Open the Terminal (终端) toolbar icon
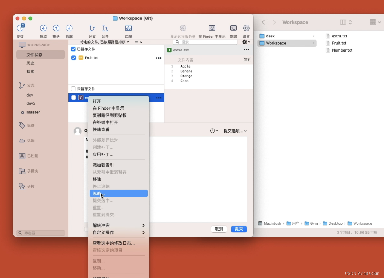 coord(233,28)
